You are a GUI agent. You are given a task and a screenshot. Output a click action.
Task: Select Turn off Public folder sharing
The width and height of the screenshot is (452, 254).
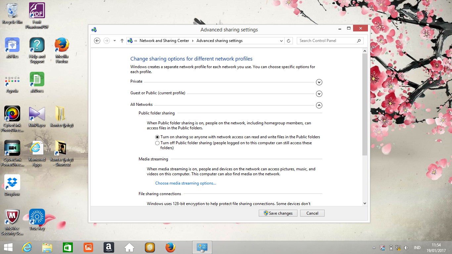[x=158, y=143]
